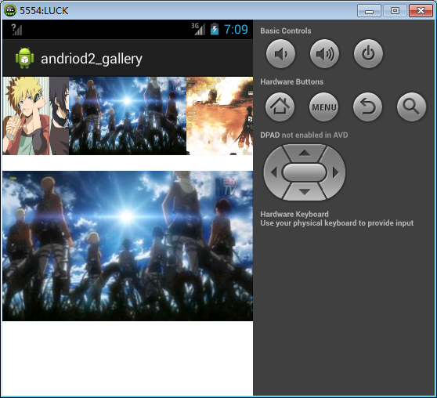Tap the 7:09 clock in status bar
437x398 pixels.
pos(236,29)
